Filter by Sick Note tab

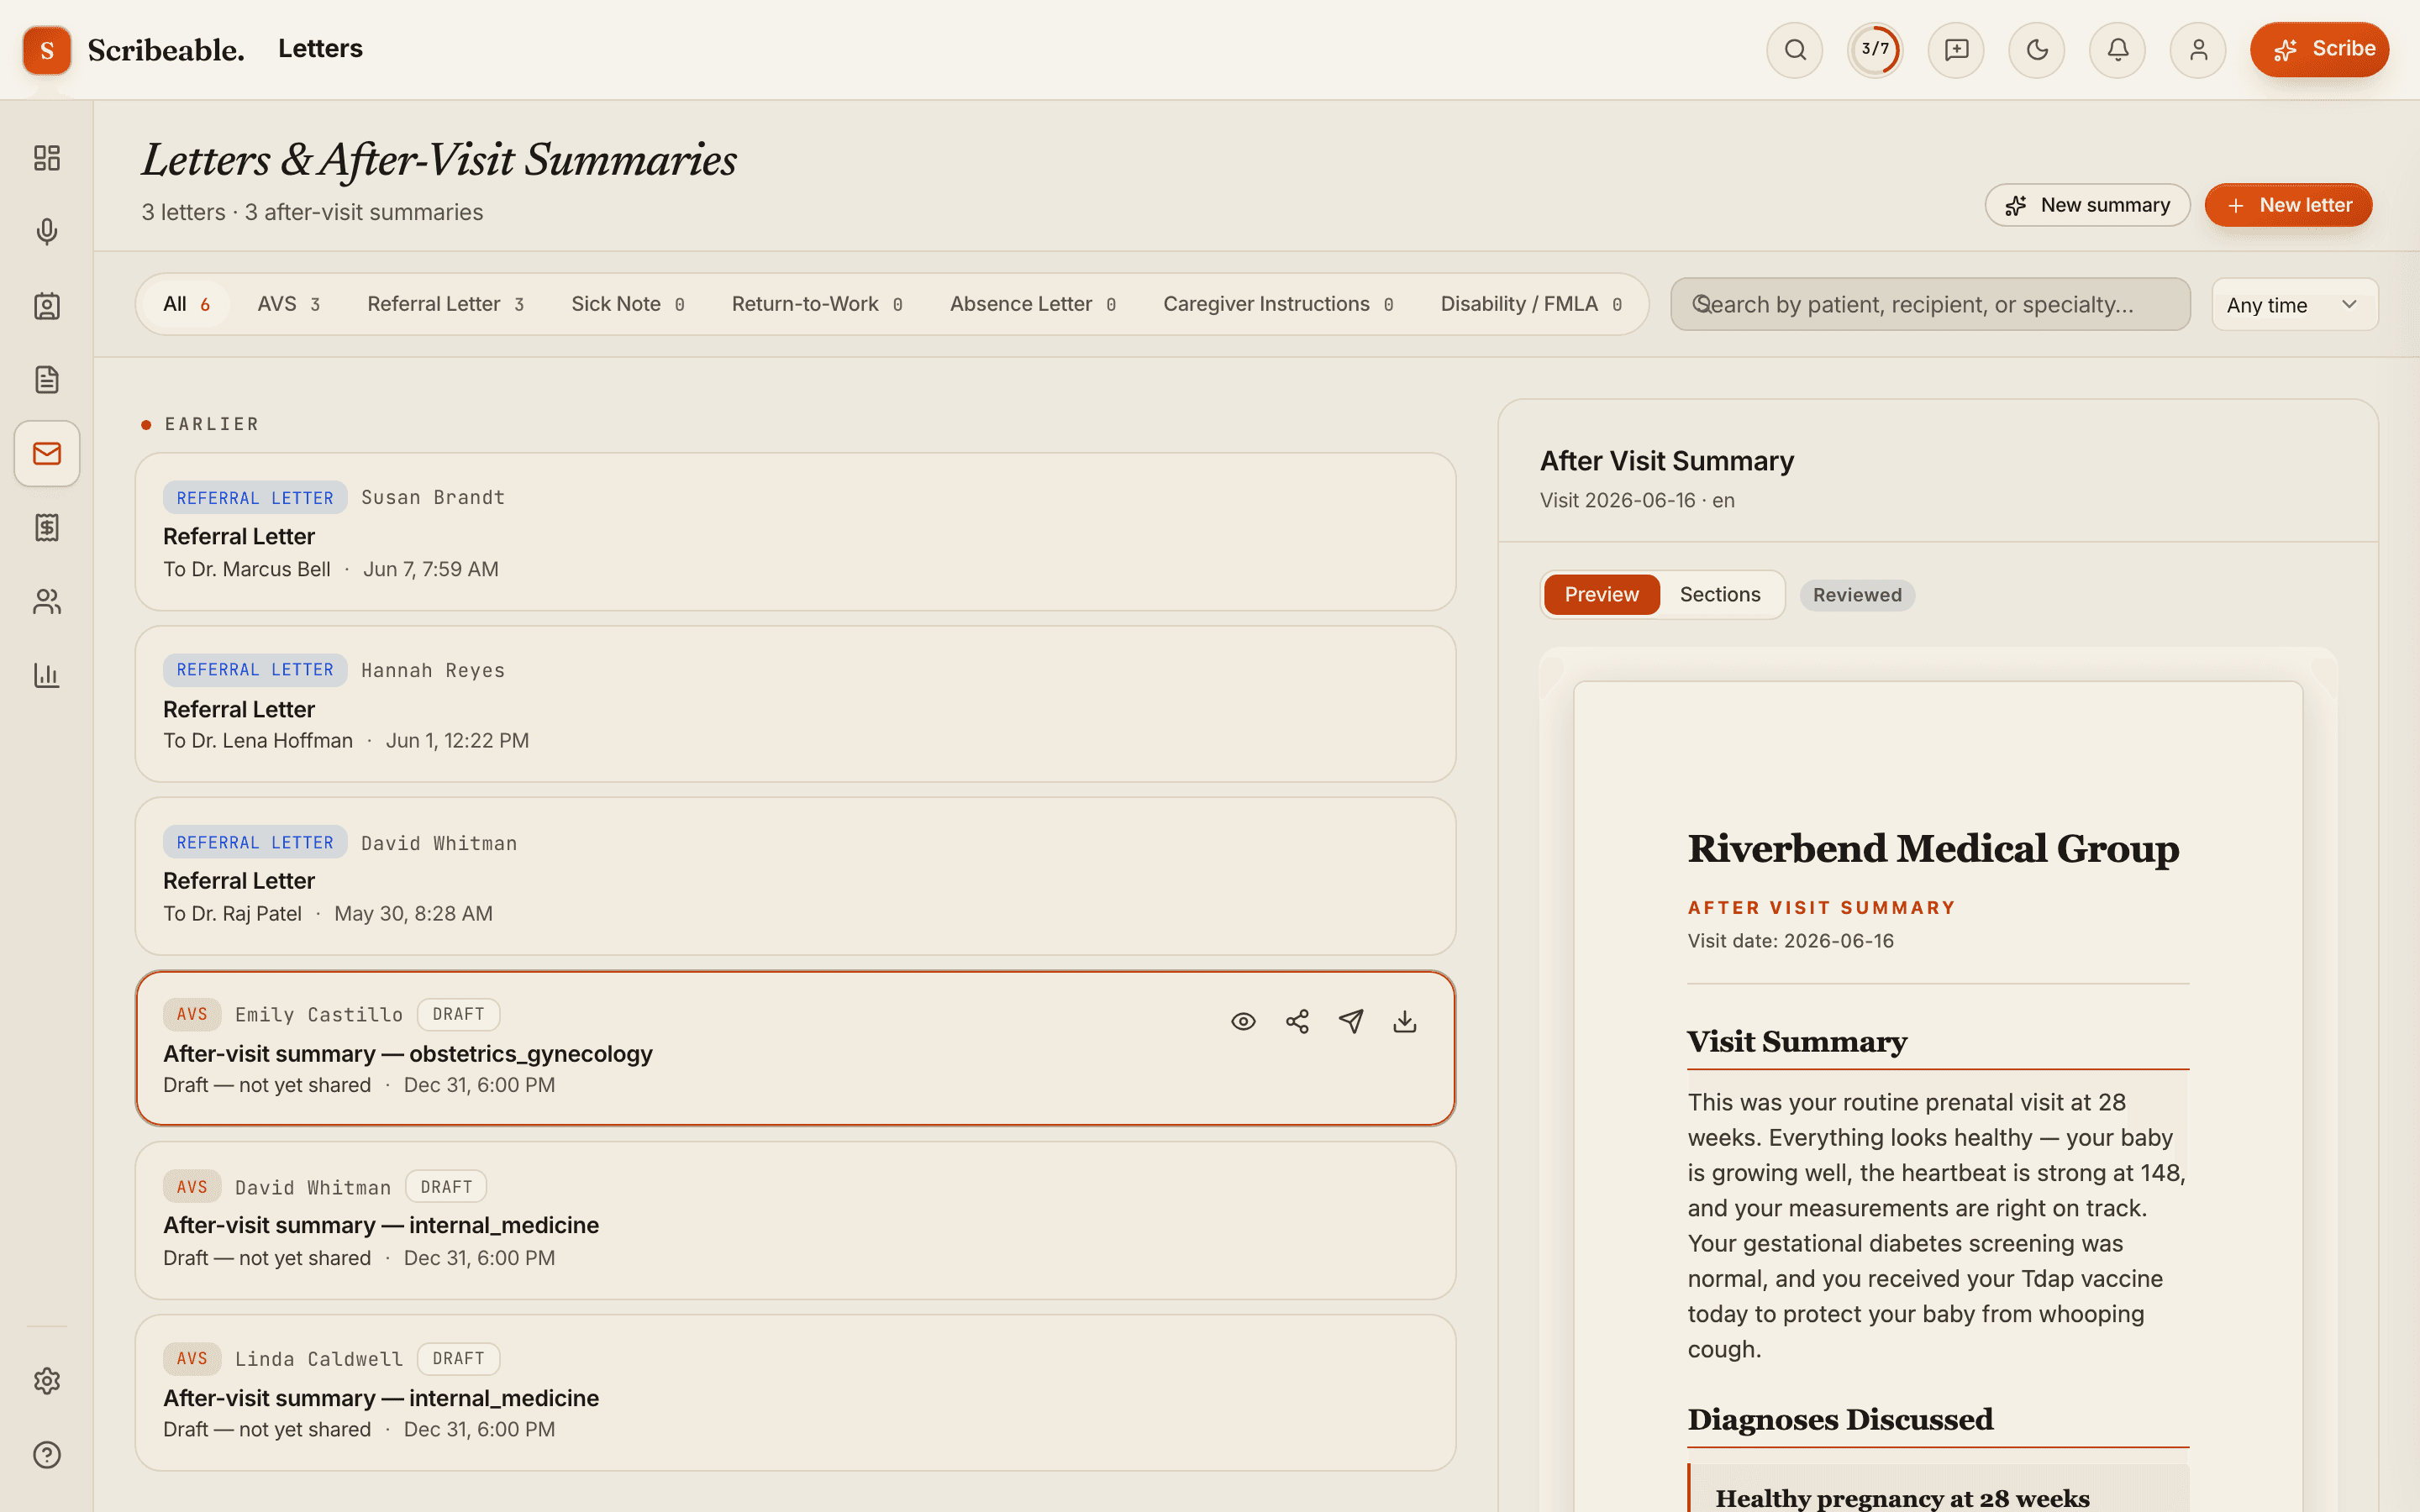(627, 304)
